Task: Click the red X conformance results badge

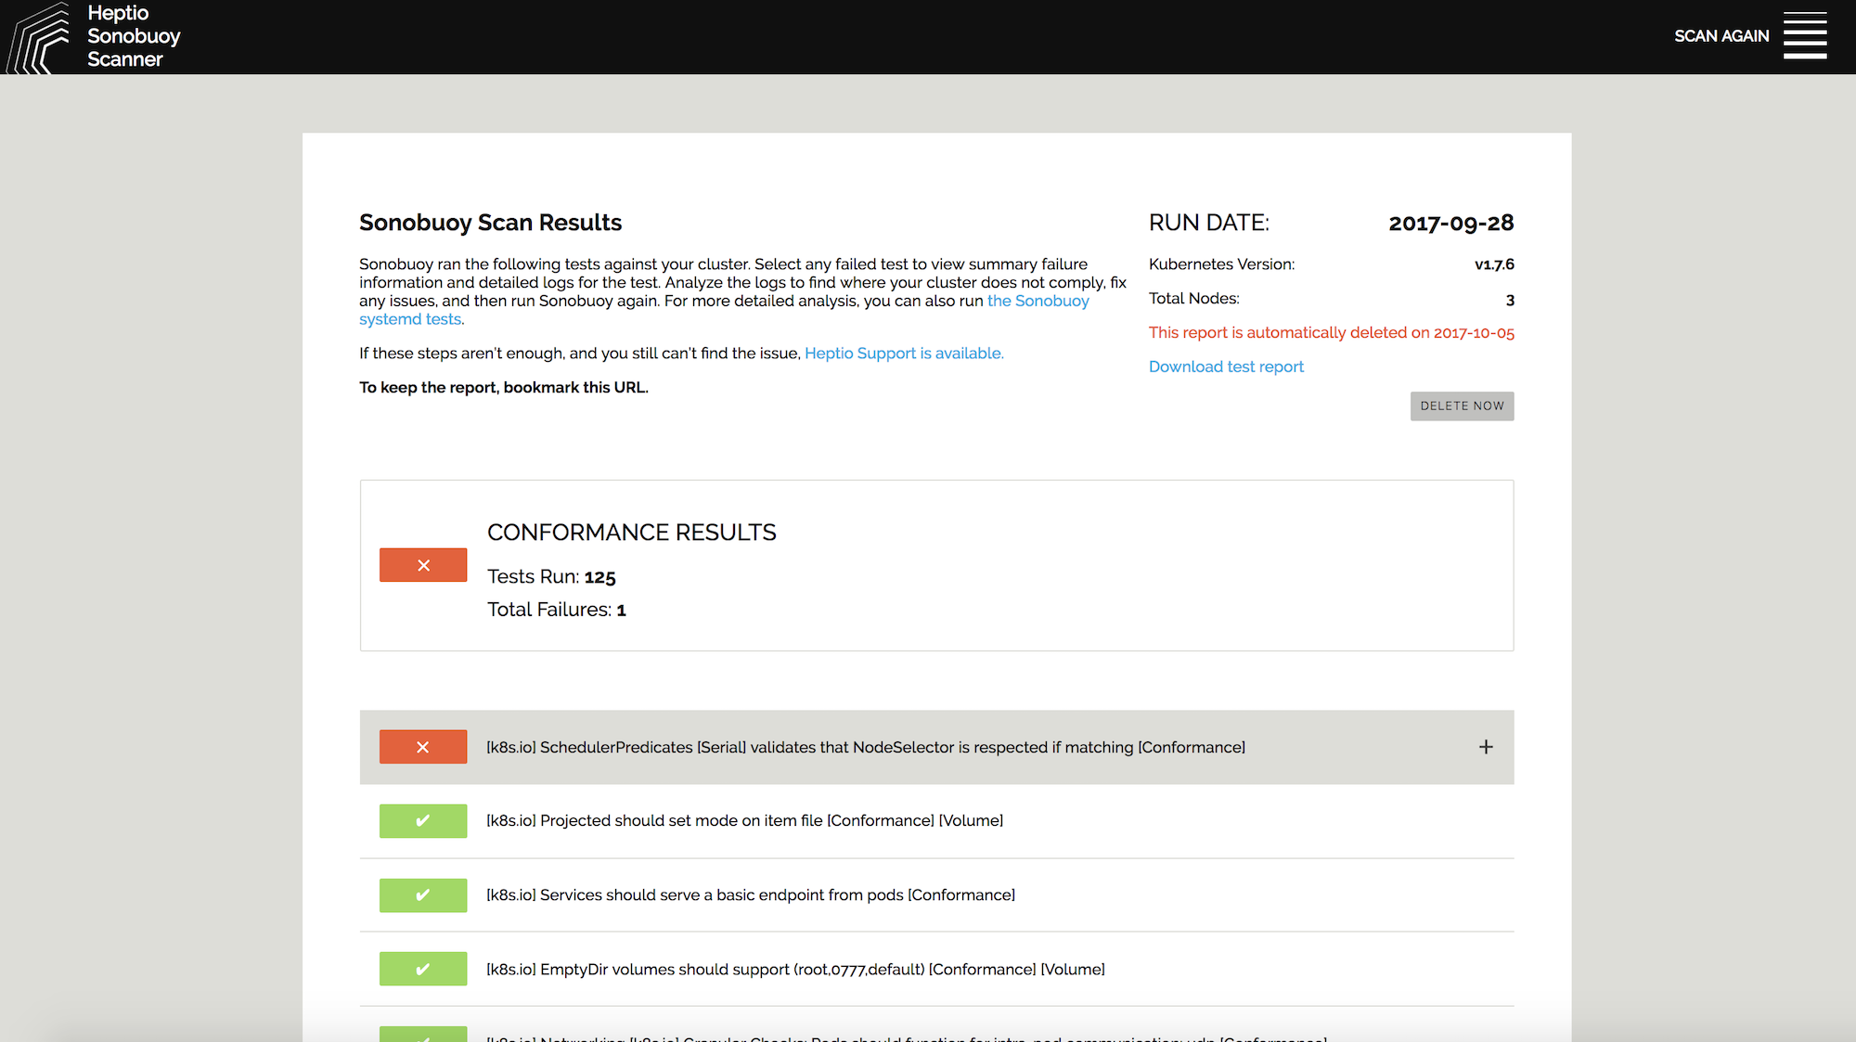Action: pyautogui.click(x=422, y=565)
